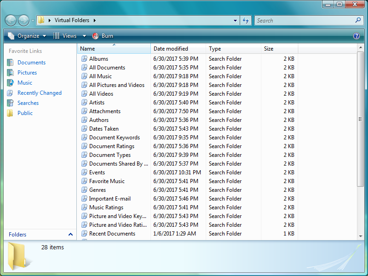Sort by the Name column header
Image resolution: width=368 pixels, height=276 pixels.
(114, 49)
